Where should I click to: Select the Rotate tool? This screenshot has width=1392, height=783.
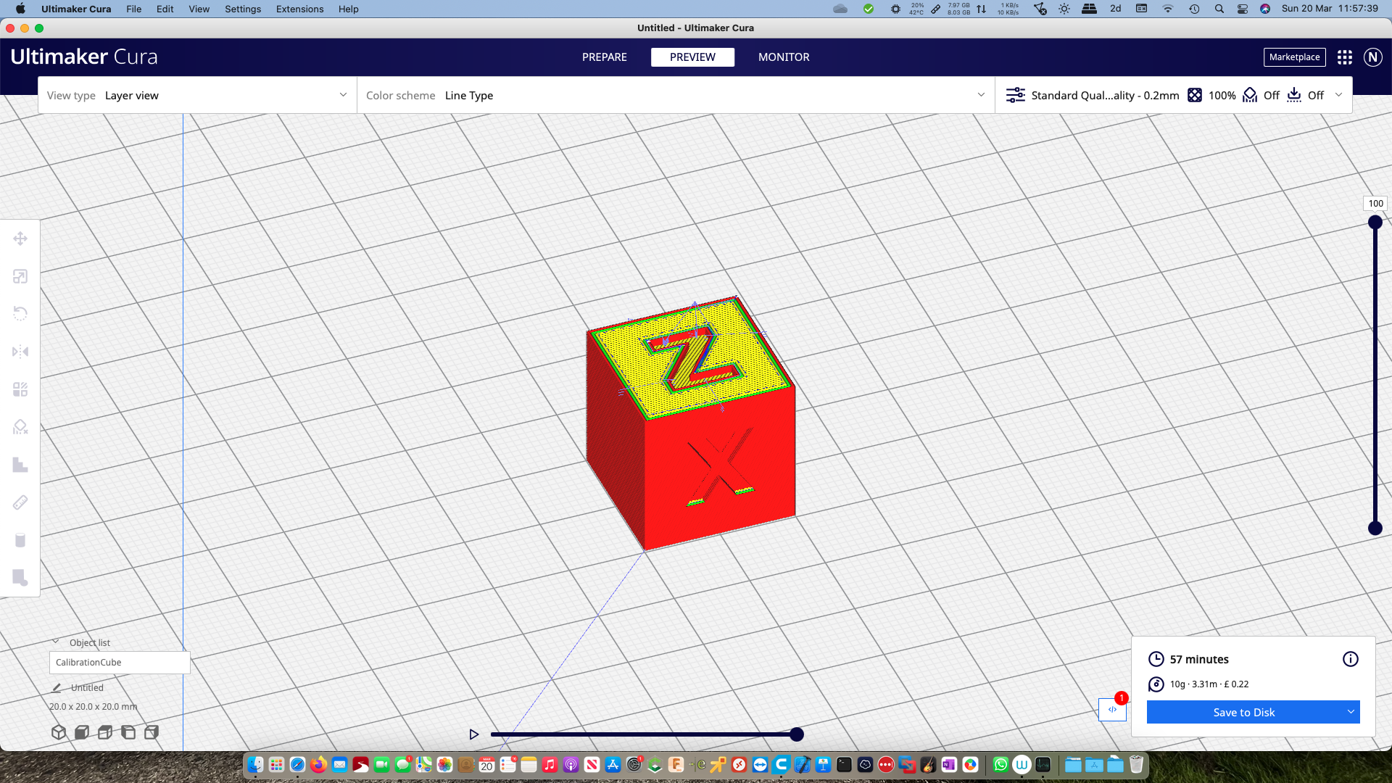click(x=20, y=313)
